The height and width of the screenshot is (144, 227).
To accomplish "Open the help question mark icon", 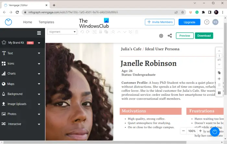I will pyautogui.click(x=207, y=22).
